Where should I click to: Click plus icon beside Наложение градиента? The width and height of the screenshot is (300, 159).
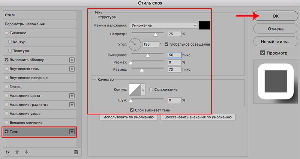tap(72, 105)
